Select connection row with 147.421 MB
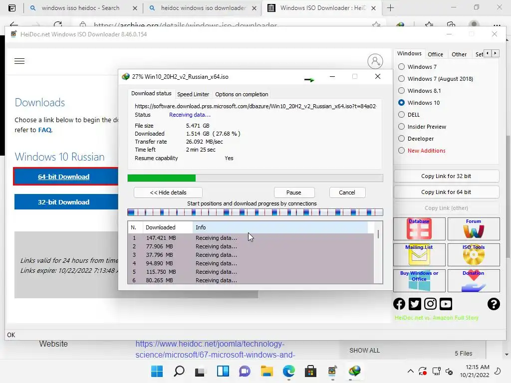511x383 pixels. [251, 238]
